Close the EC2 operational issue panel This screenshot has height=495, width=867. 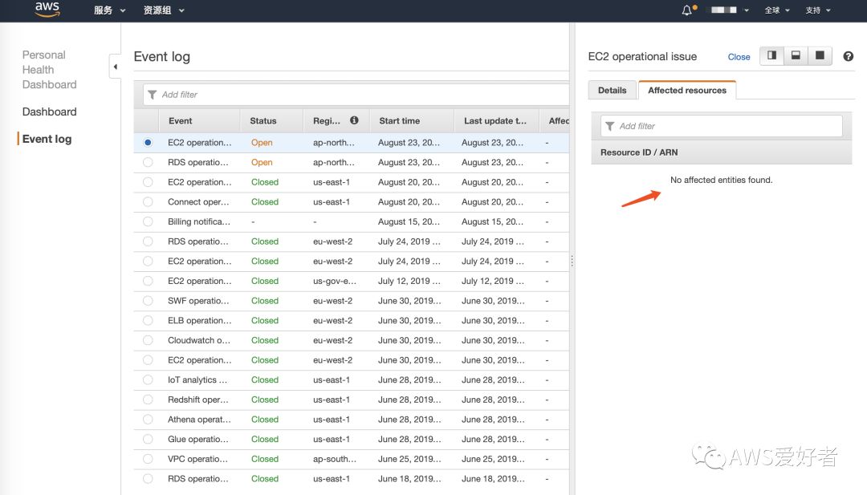739,57
